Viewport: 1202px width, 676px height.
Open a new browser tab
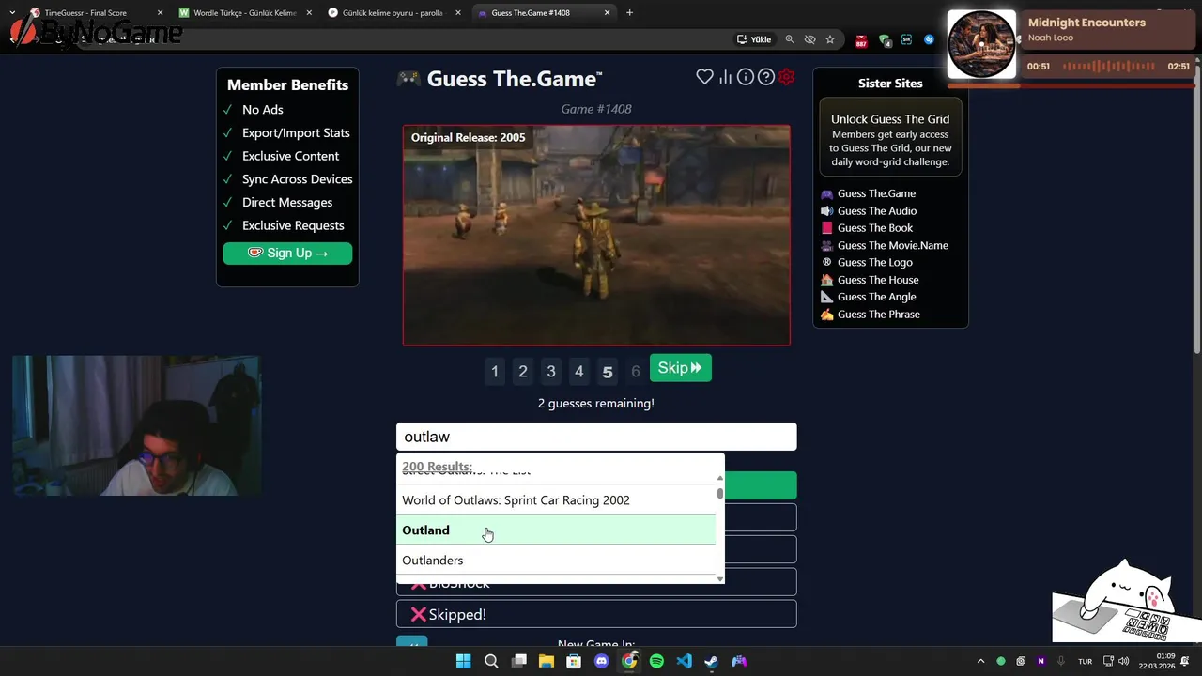[629, 13]
